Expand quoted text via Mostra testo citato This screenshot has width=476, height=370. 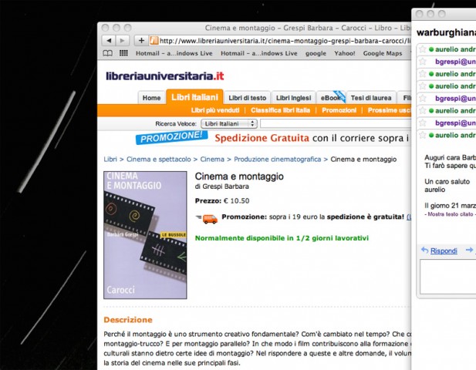tap(451, 214)
